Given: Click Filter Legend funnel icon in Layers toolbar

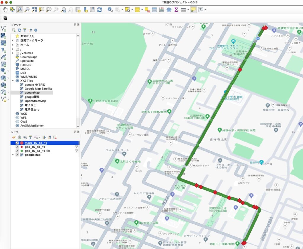Looking at the screenshot, I should (30, 137).
